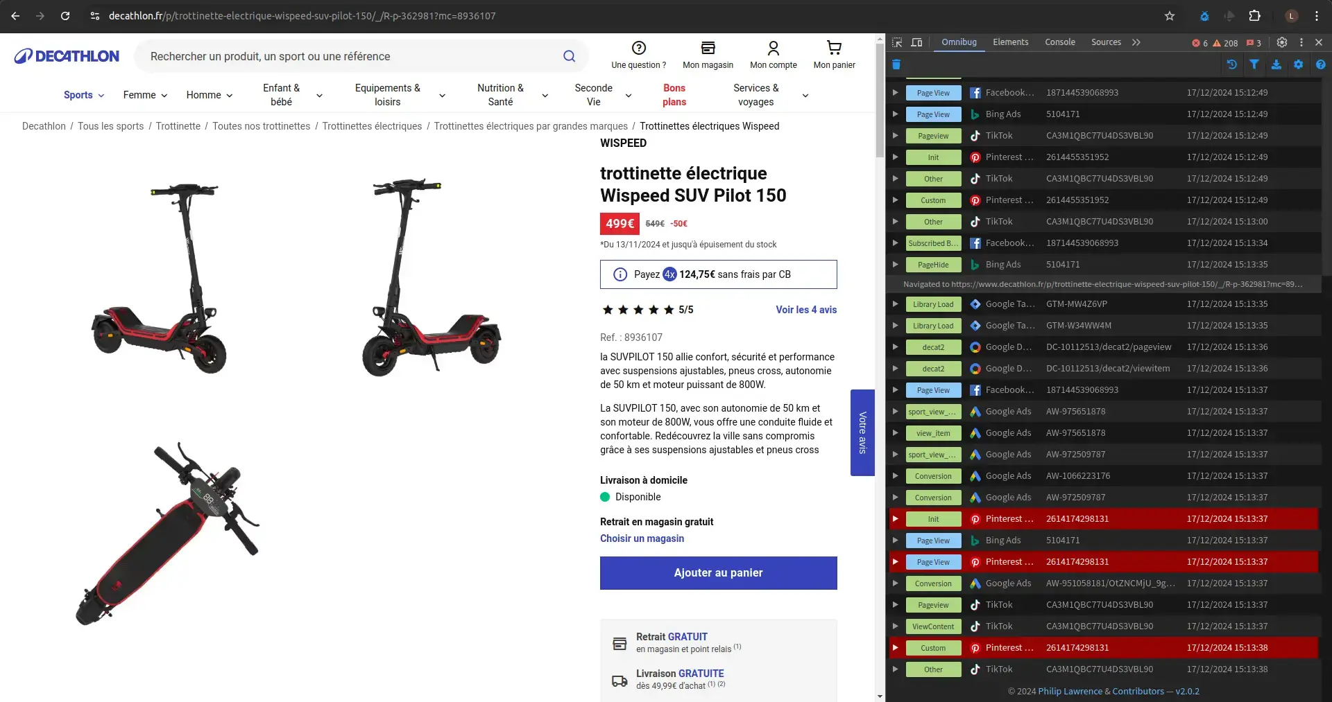
Task: Click the Omnibug export download icon
Action: [x=1276, y=64]
